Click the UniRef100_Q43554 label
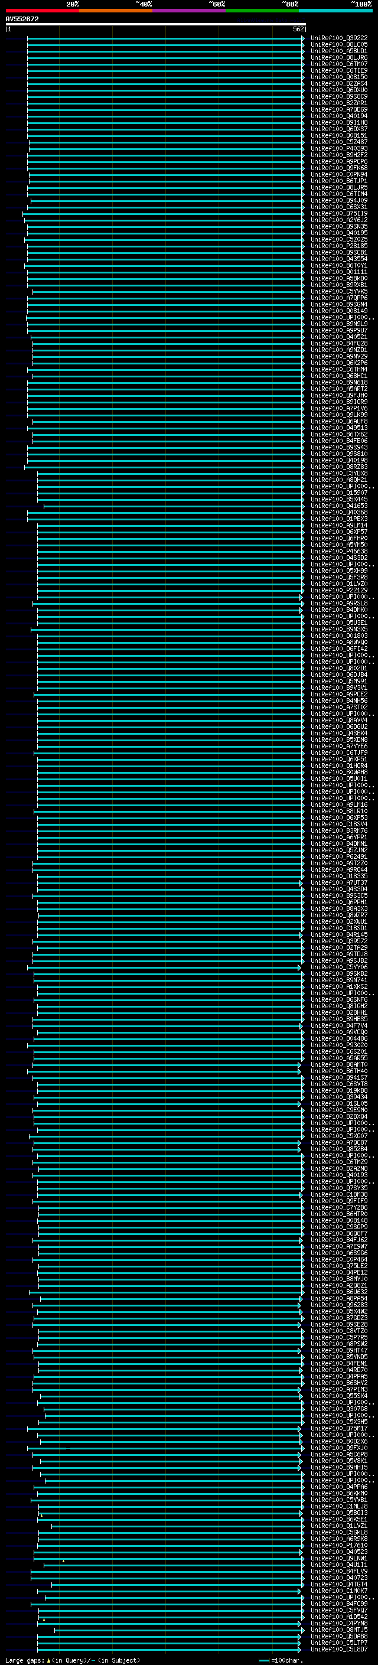The image size is (378, 1665). [339, 259]
